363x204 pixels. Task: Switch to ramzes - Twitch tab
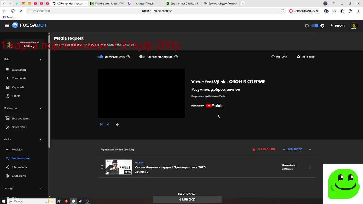(x=145, y=3)
